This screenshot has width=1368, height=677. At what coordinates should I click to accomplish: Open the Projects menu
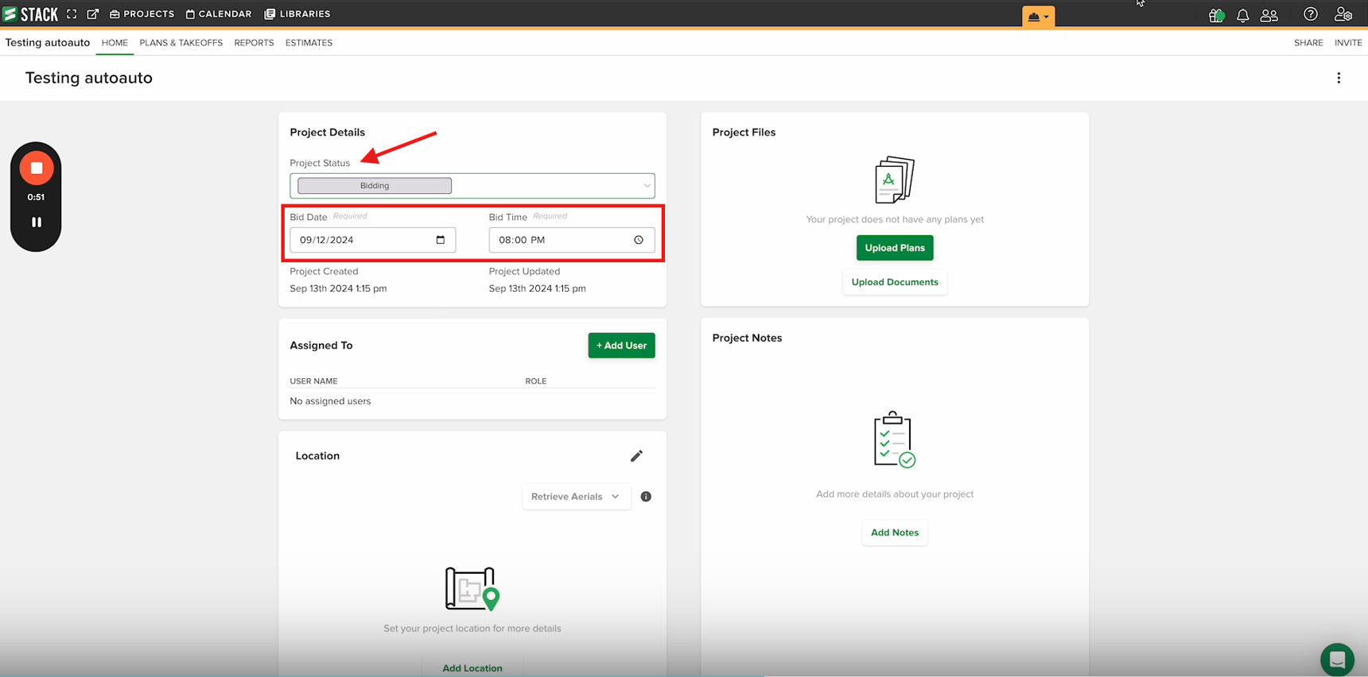142,14
